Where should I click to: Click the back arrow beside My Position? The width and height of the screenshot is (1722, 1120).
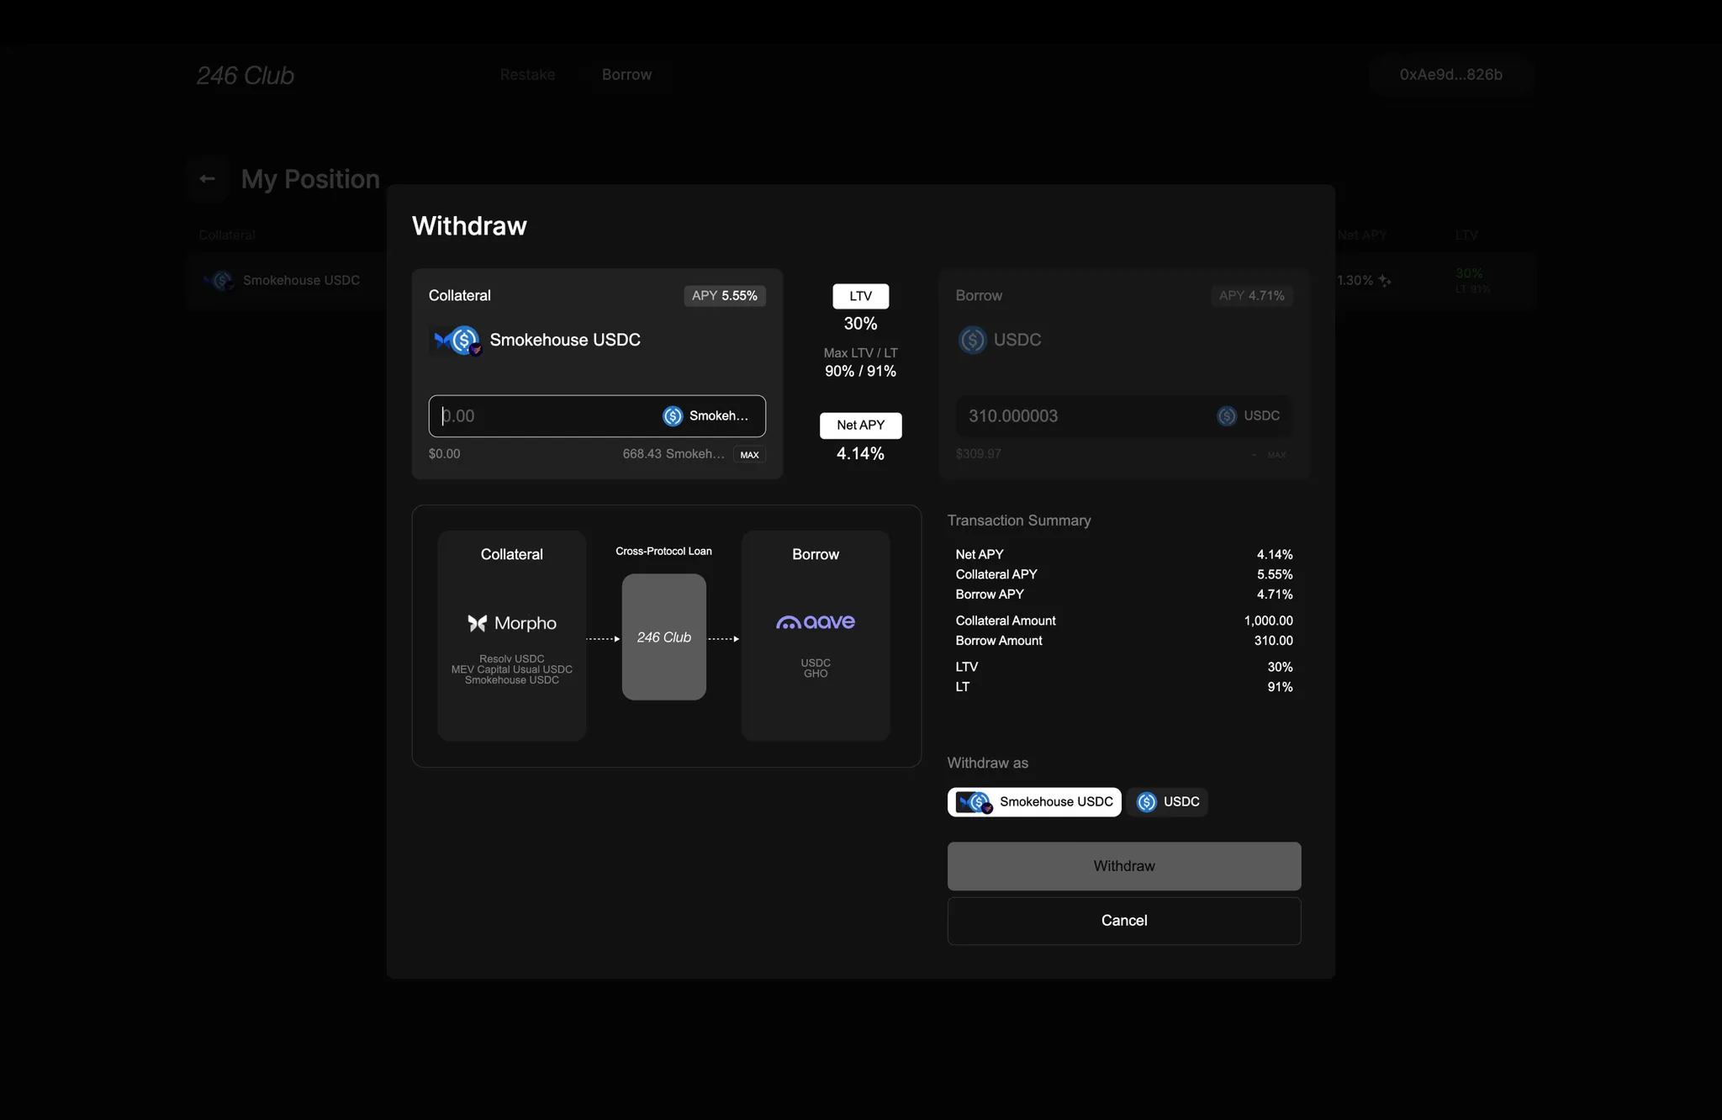tap(208, 179)
